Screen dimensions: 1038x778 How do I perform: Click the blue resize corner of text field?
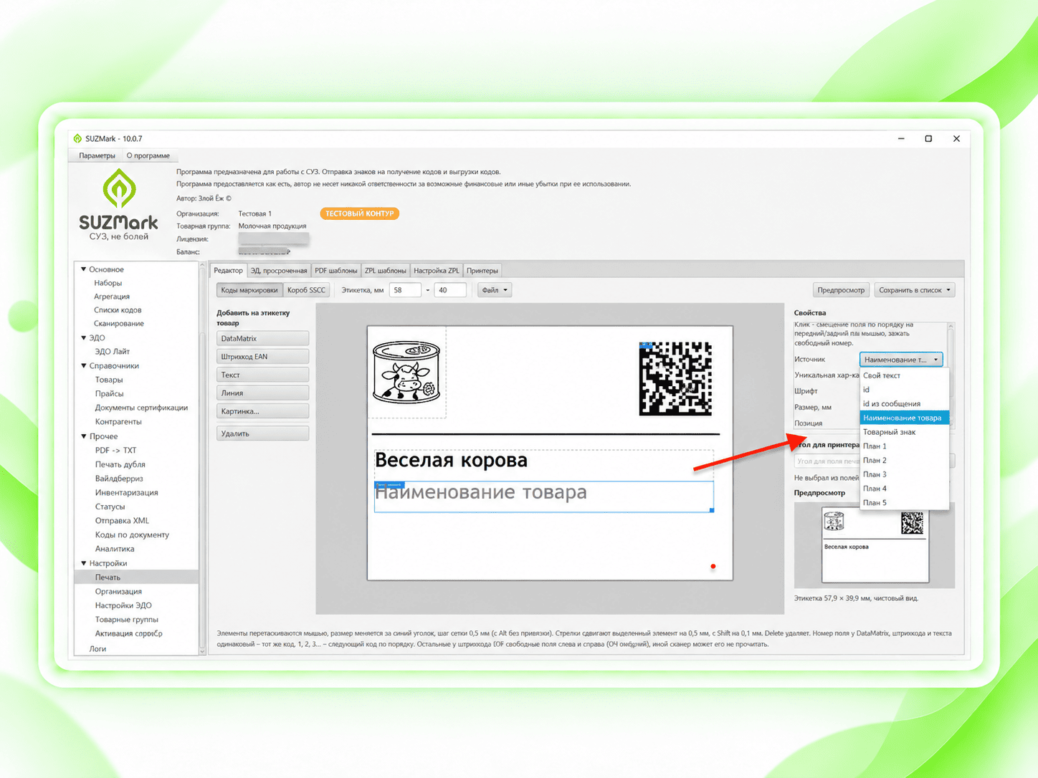click(712, 510)
